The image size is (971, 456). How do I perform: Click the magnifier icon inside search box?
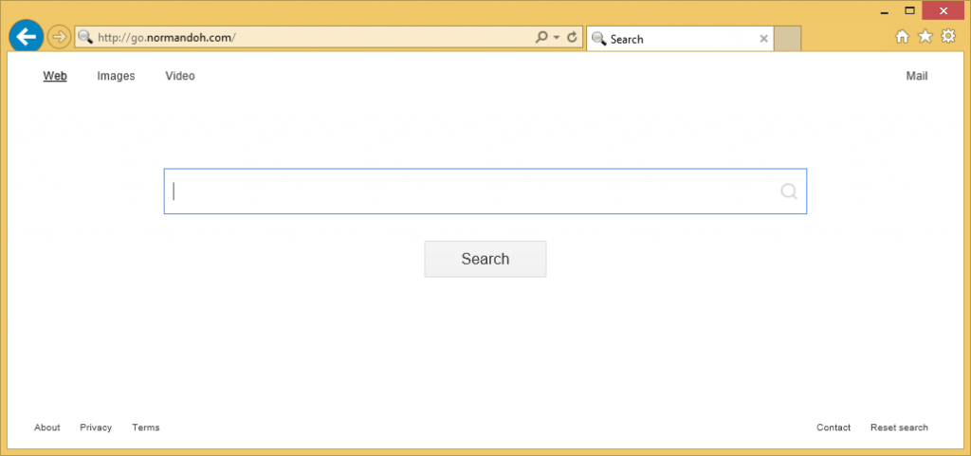coord(789,192)
